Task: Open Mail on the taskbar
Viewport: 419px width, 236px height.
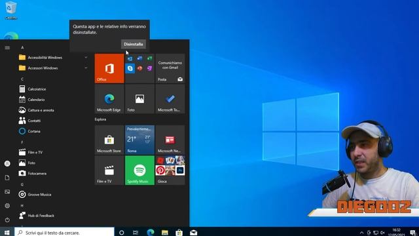Action: tap(194, 233)
